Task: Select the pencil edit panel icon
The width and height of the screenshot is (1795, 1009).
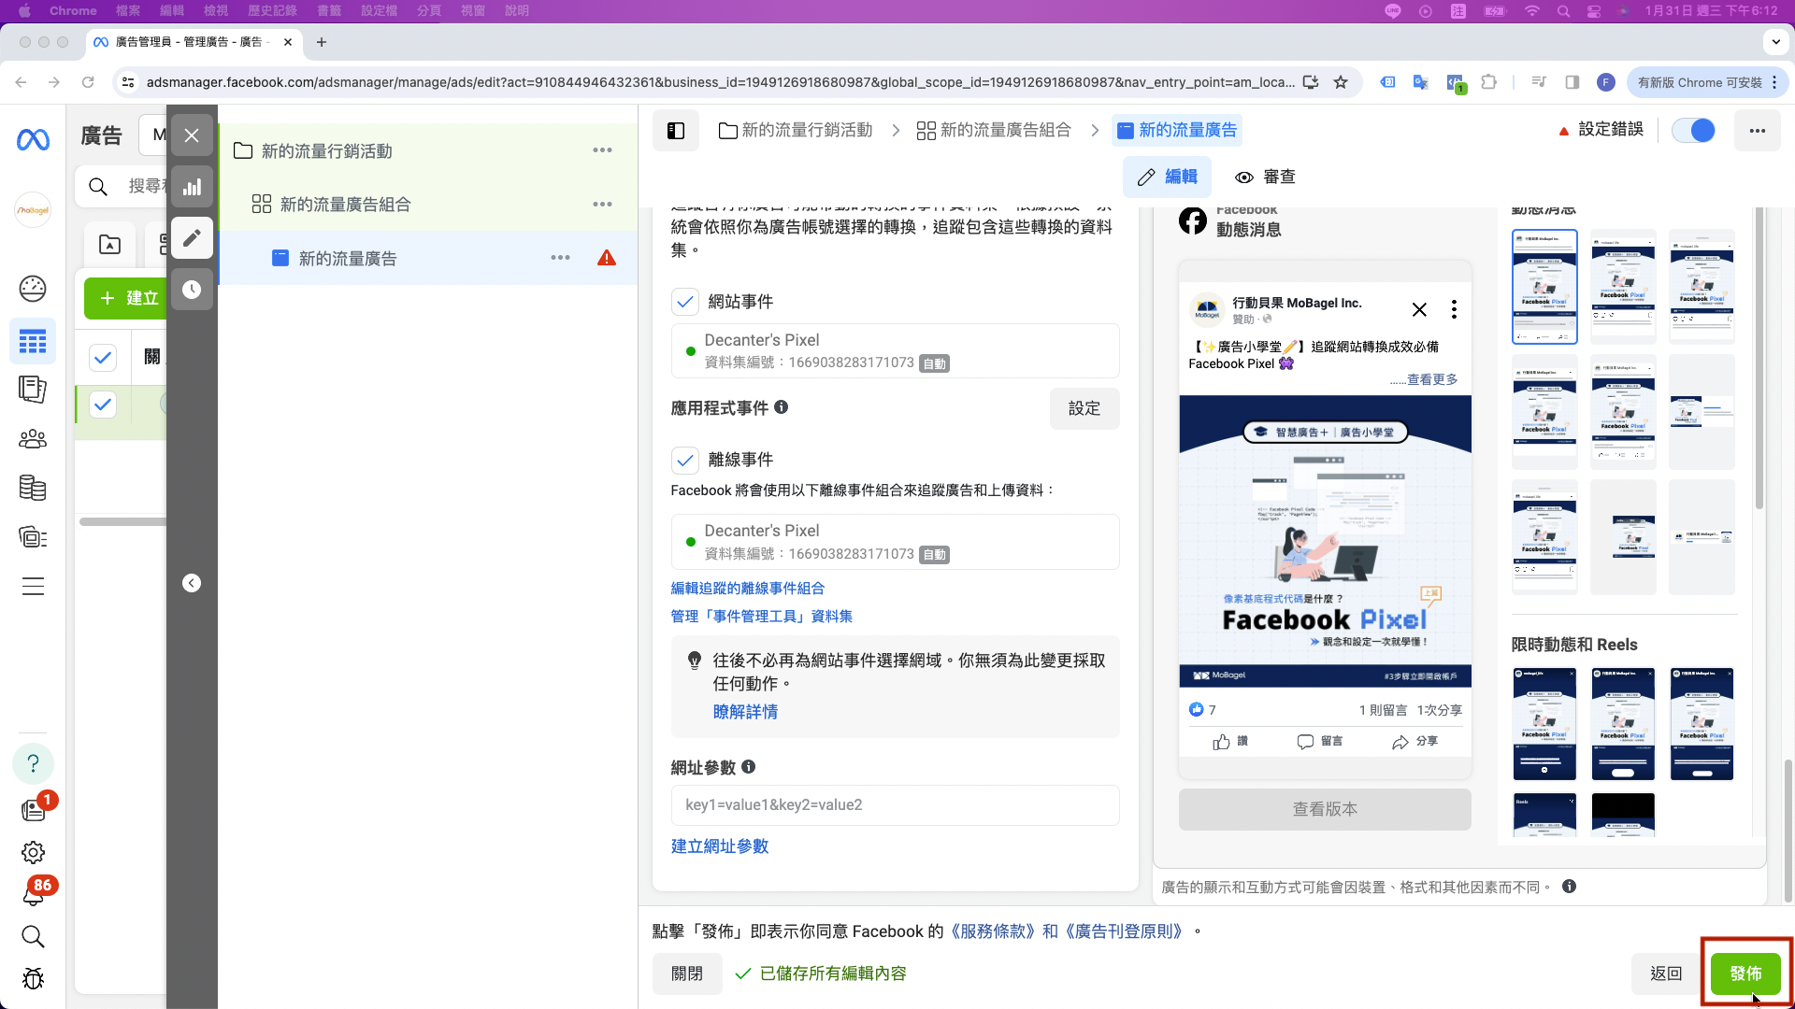Action: (x=192, y=238)
